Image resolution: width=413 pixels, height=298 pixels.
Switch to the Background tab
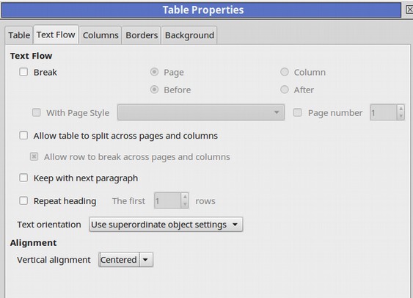click(189, 35)
